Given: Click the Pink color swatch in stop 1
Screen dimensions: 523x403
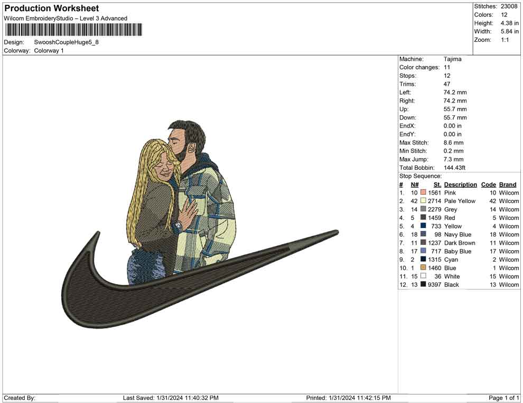Looking at the screenshot, I should point(423,193).
